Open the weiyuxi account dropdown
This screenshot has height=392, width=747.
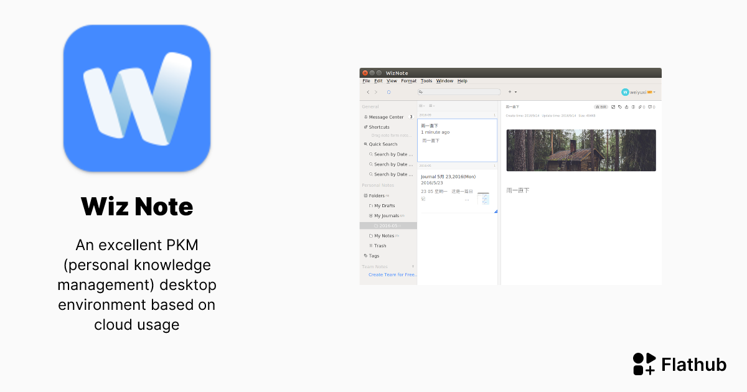coord(638,92)
